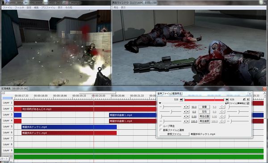Click the 音量 parameter button
The width and height of the screenshot is (268, 163).
(204, 107)
